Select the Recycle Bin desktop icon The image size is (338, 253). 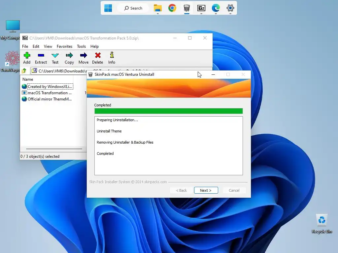[321, 224]
